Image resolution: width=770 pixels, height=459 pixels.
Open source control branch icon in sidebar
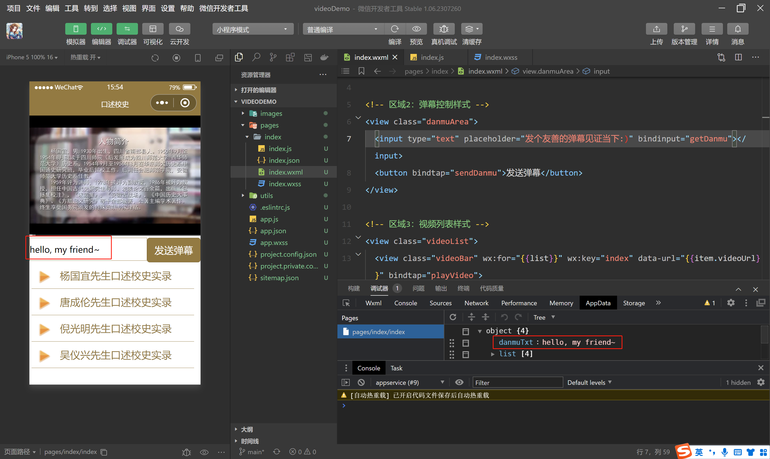pyautogui.click(x=273, y=57)
